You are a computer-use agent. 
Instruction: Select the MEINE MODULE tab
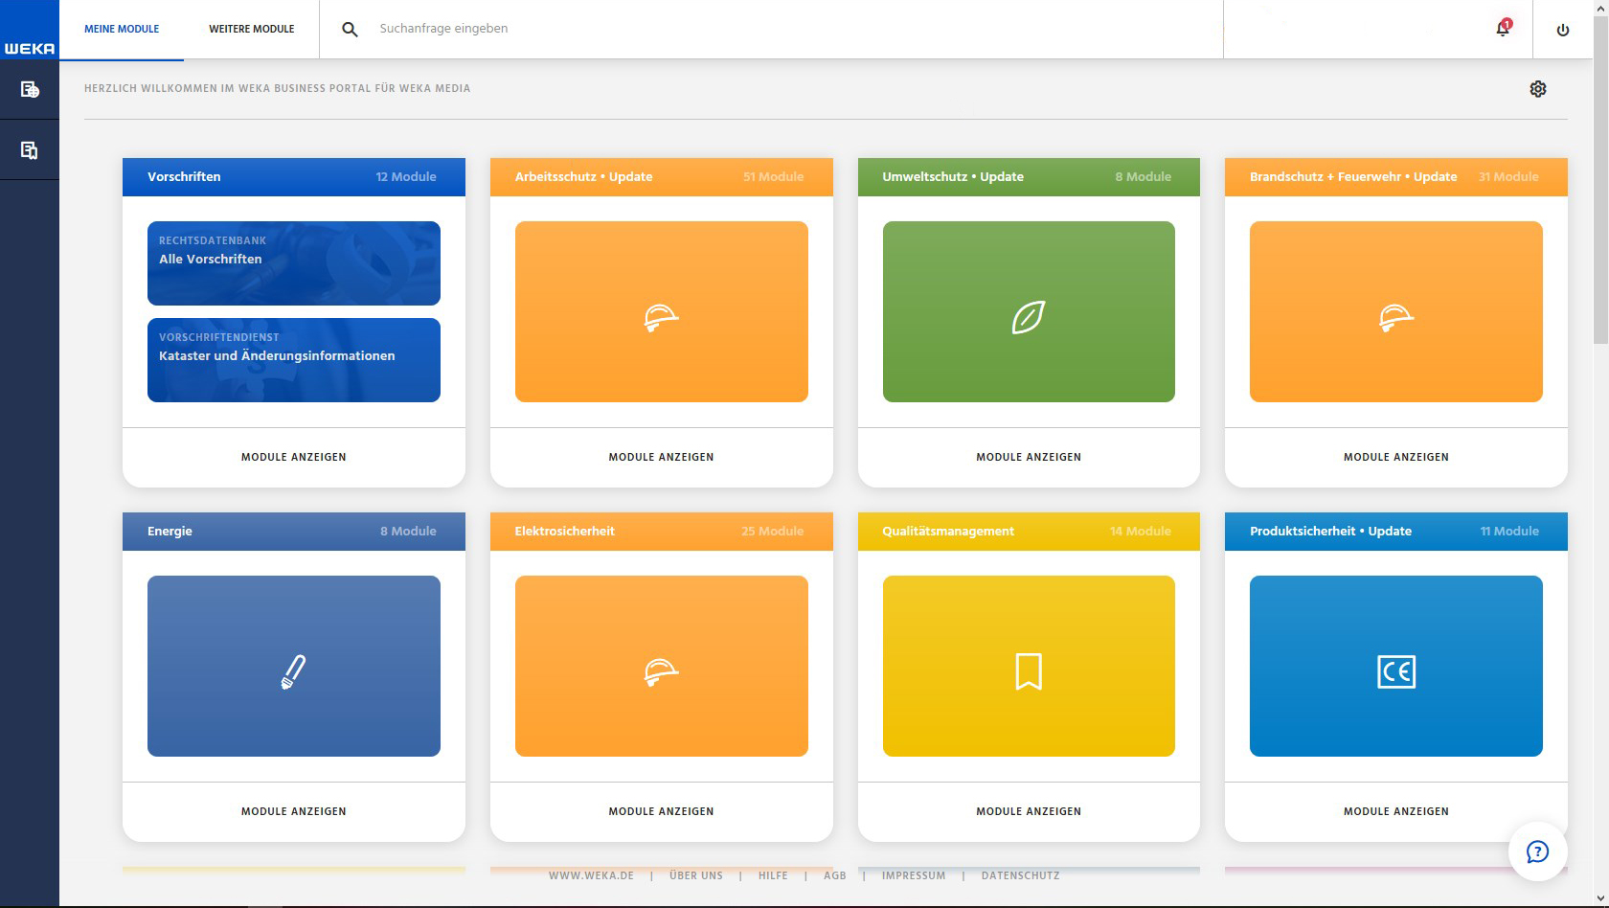[x=121, y=29]
